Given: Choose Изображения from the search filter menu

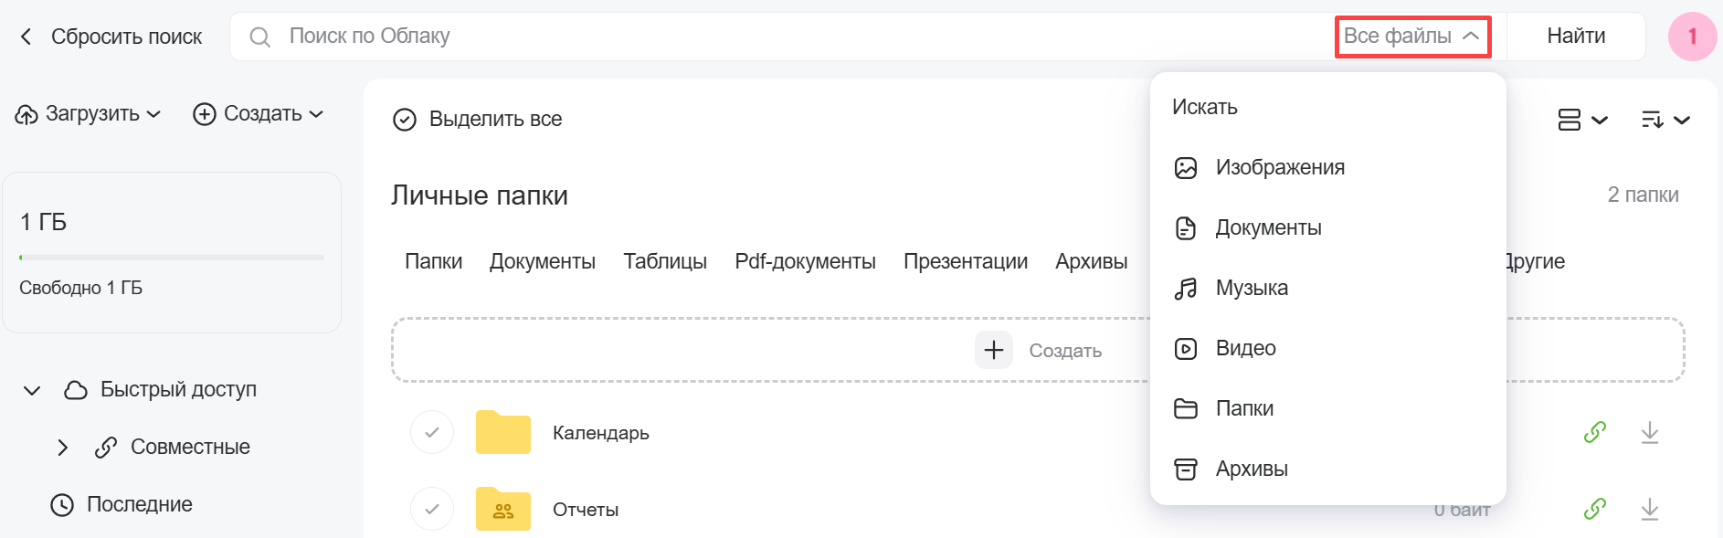Looking at the screenshot, I should pos(1279,168).
